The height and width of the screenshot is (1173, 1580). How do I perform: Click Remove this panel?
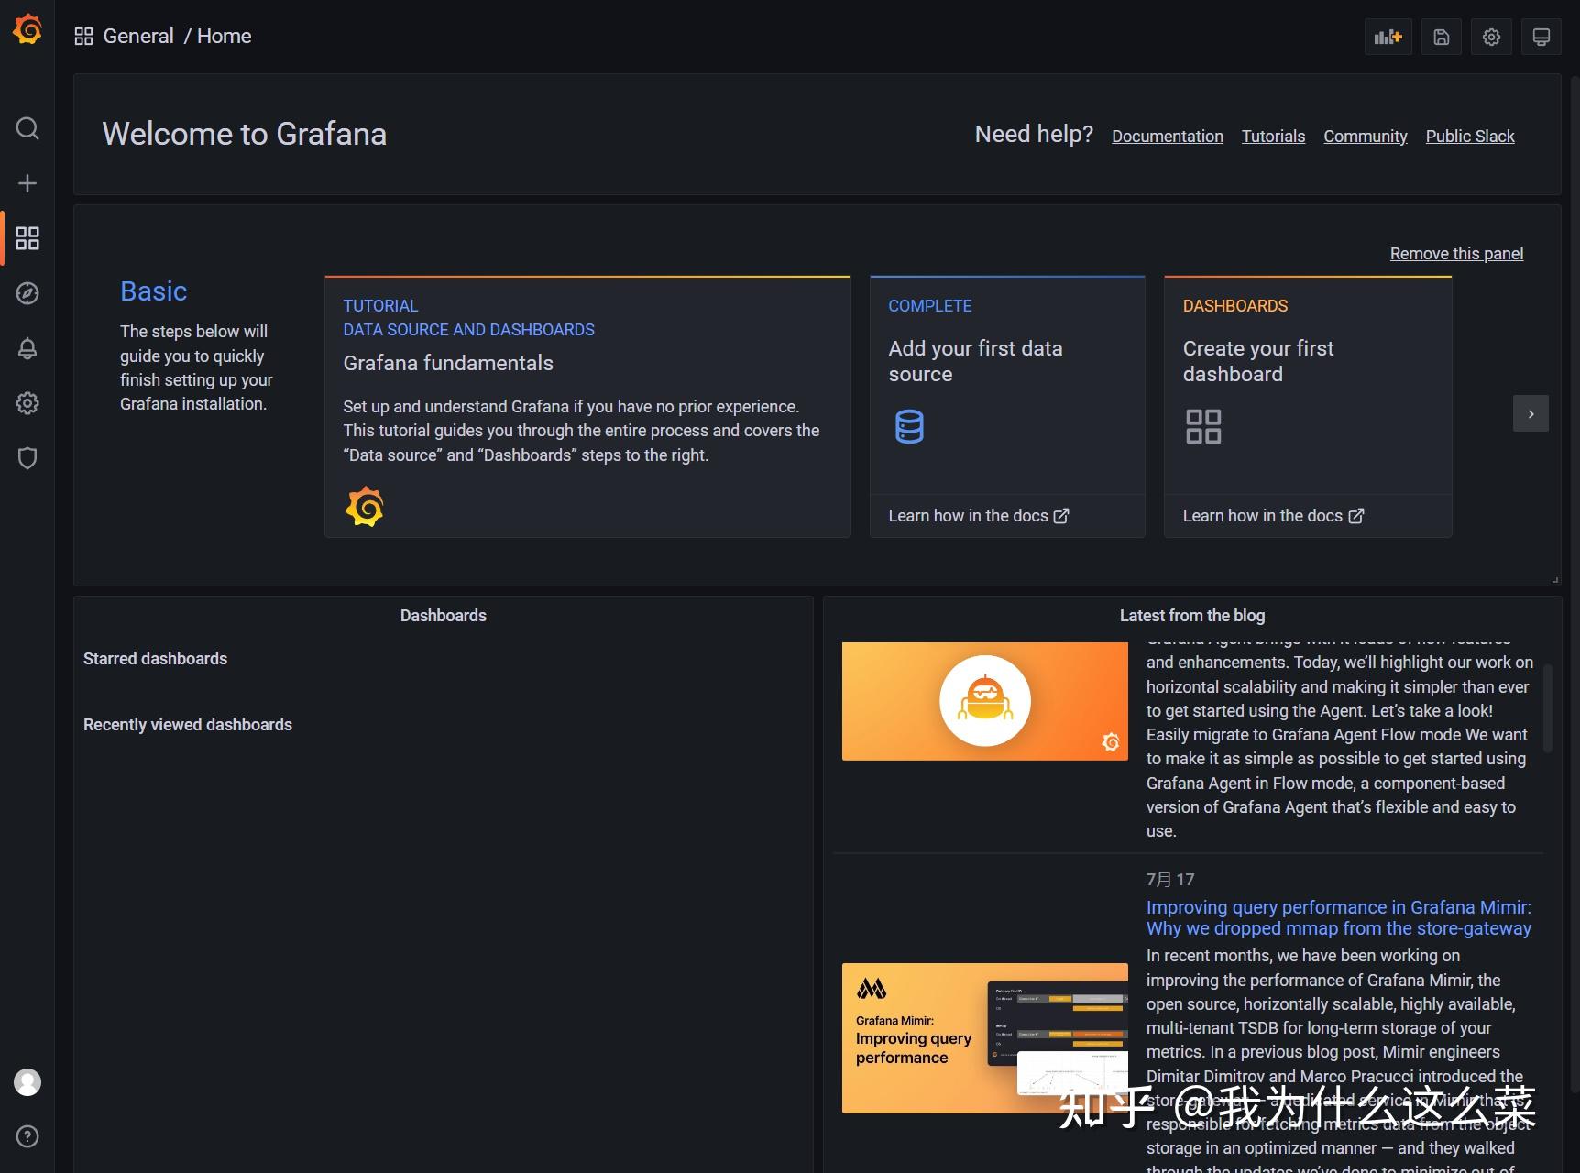coord(1456,254)
